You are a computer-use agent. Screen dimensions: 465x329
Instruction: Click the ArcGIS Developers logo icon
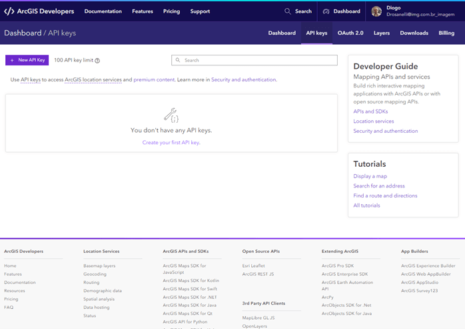point(9,11)
